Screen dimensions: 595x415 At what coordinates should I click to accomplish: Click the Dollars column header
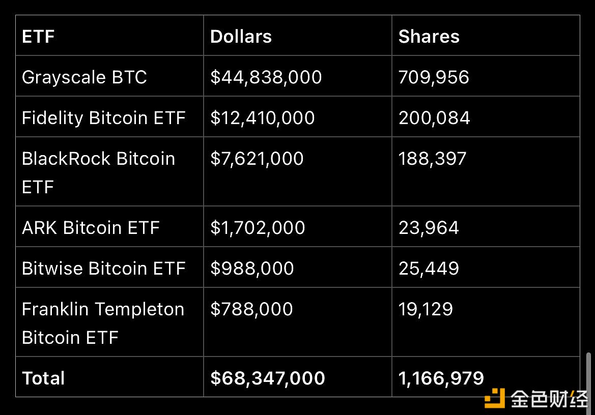click(241, 37)
